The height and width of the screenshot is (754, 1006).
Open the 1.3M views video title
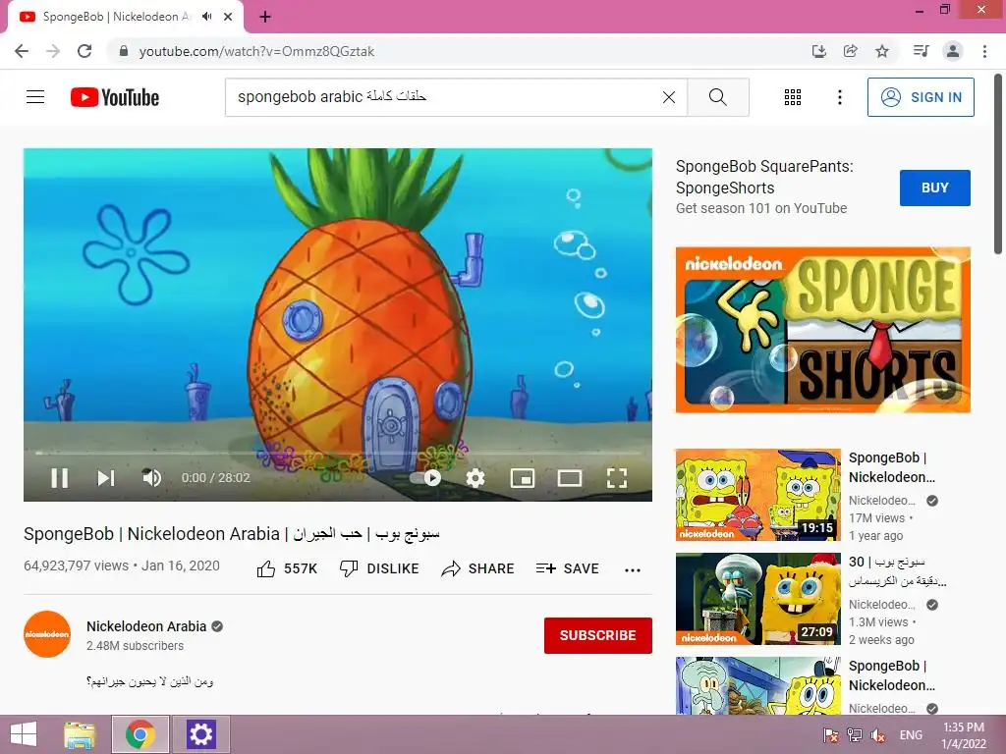[x=897, y=571]
